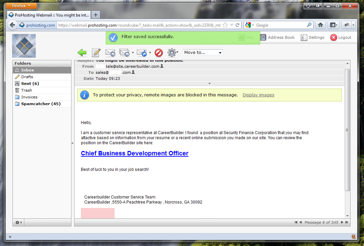Go to the browser Home page
This screenshot has width=364, height=246.
321,25
